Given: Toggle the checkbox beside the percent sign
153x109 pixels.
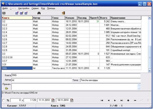Looking at the screenshot, I should point(4,100).
